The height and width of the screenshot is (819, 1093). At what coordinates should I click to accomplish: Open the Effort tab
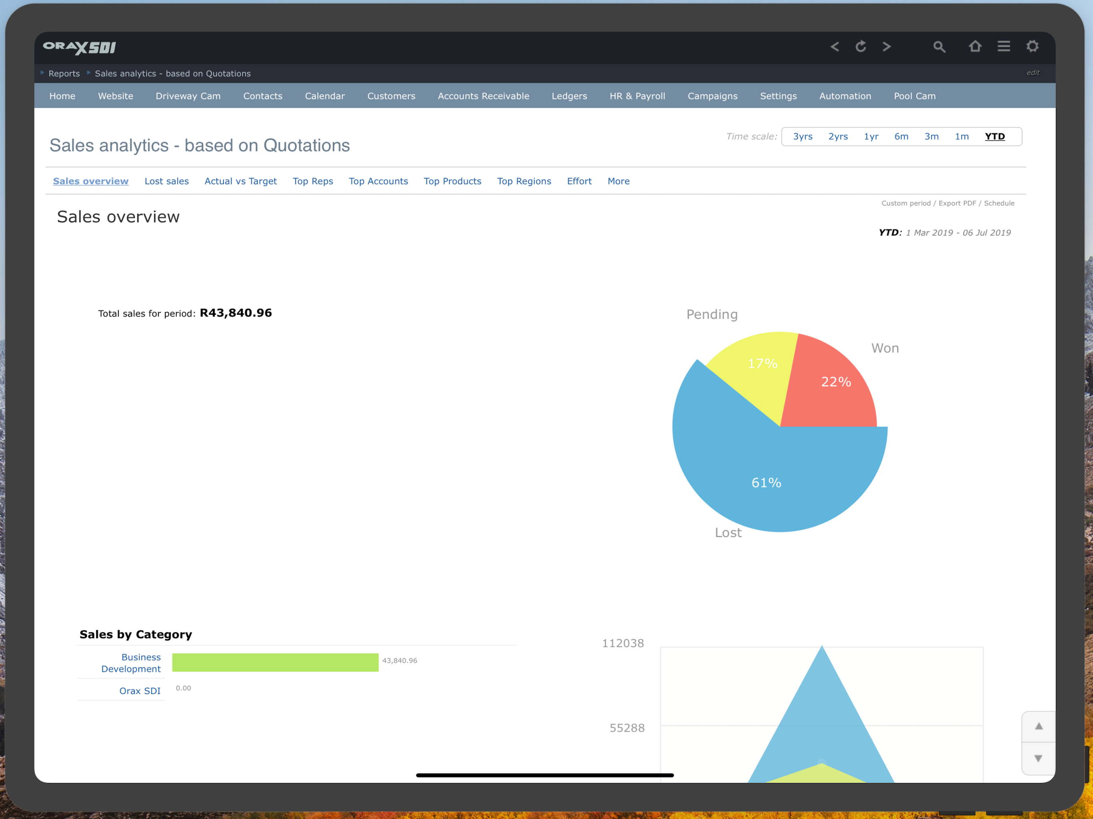(x=579, y=181)
